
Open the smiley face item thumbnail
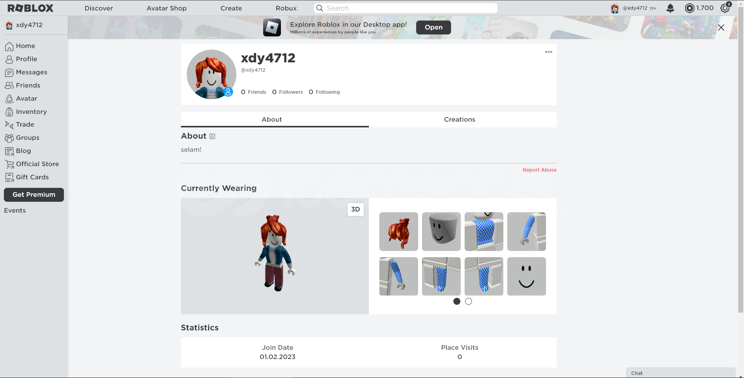point(527,277)
